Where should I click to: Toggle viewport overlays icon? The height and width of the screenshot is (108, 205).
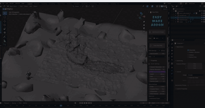152,6
